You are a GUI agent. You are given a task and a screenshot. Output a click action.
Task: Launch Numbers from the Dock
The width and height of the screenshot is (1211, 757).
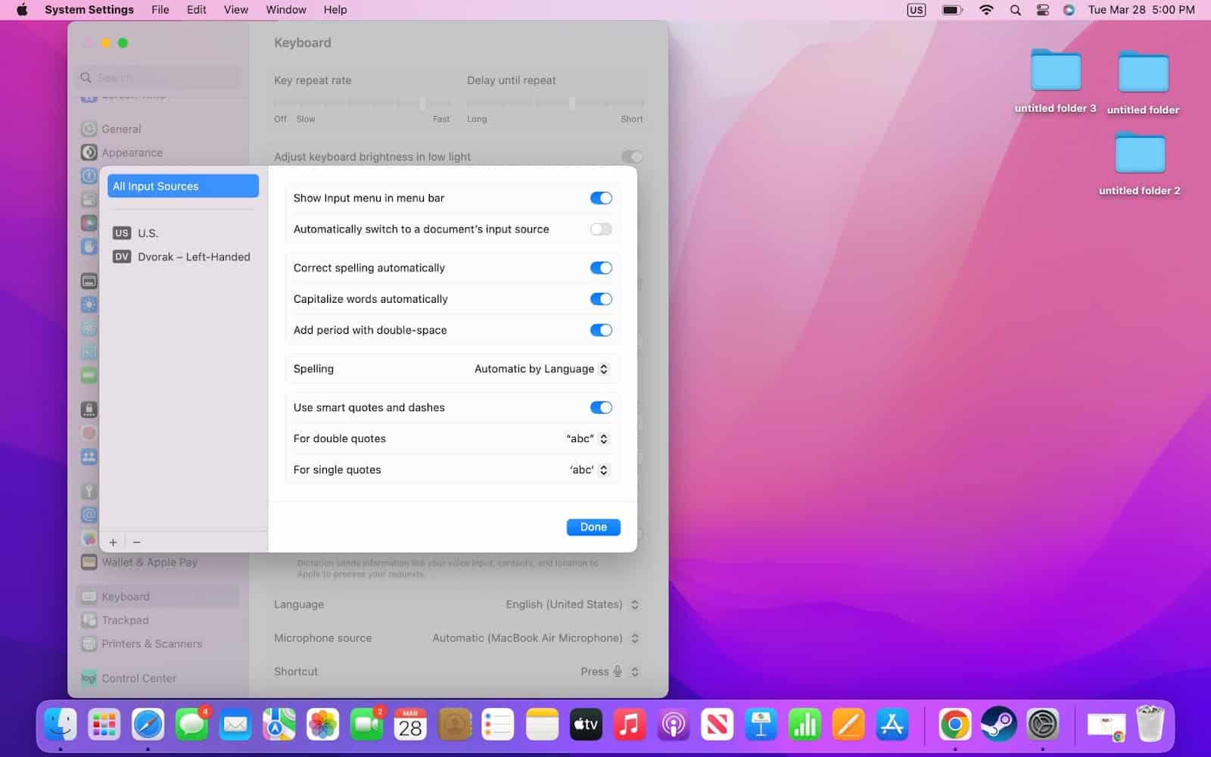[x=804, y=724]
